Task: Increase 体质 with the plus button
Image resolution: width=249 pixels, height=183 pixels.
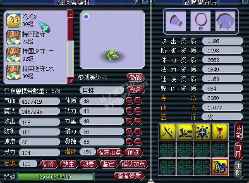Action: click(x=129, y=101)
